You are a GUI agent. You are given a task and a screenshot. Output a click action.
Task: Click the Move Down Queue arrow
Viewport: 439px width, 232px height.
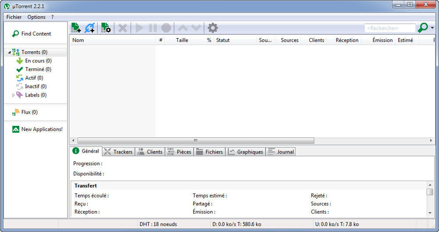(x=196, y=28)
